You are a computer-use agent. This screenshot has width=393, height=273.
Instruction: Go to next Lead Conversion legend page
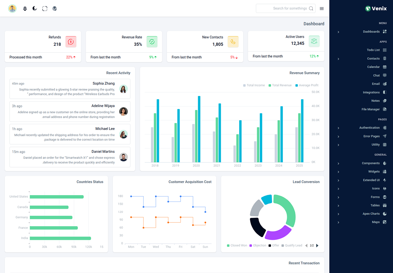point(317,246)
